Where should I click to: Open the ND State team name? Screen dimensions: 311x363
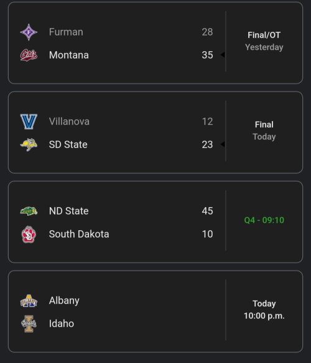point(69,211)
